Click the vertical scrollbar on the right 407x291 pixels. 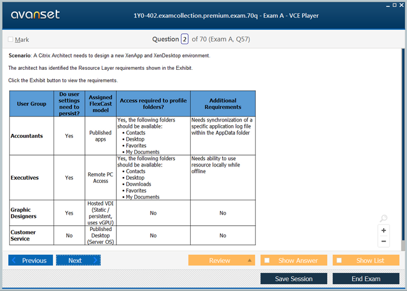[x=403, y=145]
